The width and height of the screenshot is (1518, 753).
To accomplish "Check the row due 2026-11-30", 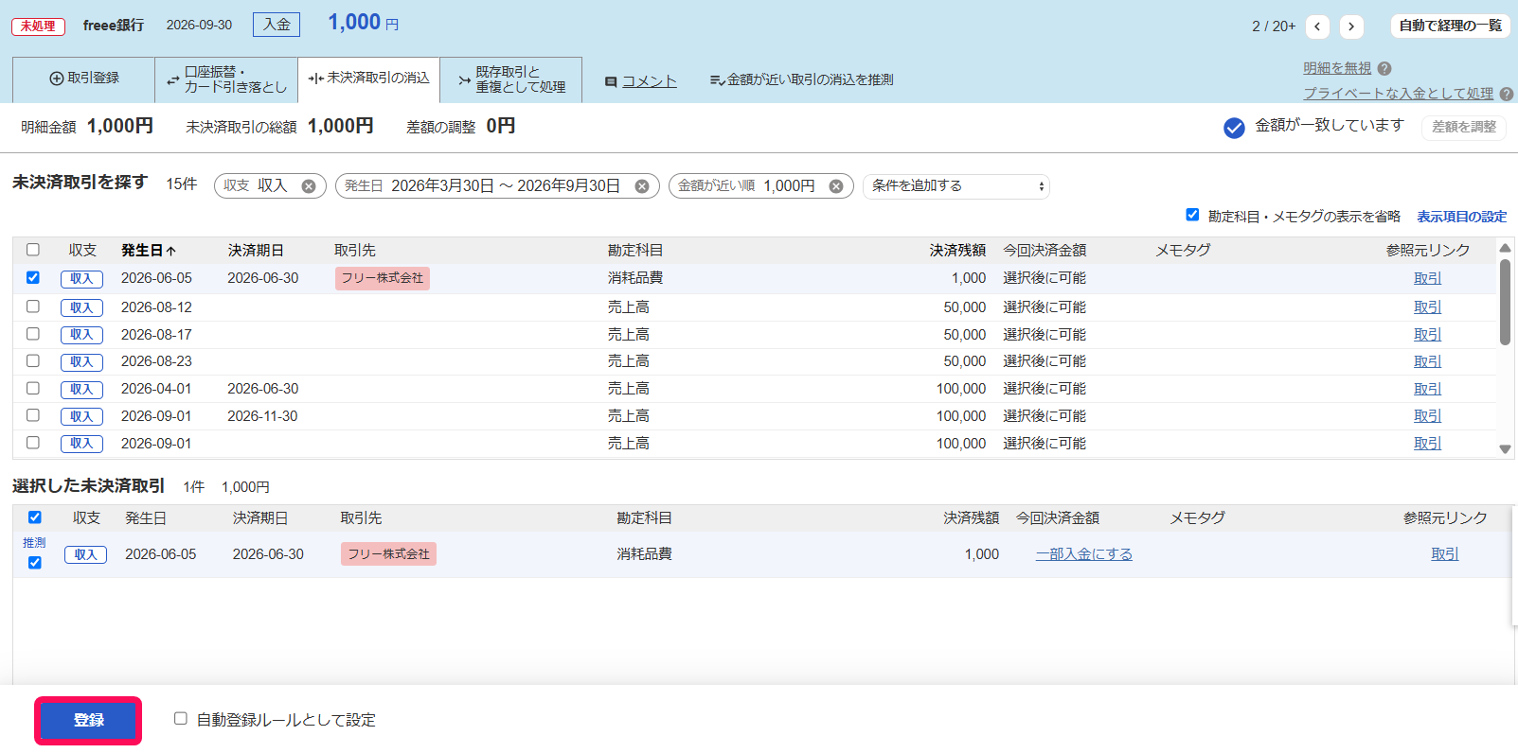I will [x=33, y=415].
